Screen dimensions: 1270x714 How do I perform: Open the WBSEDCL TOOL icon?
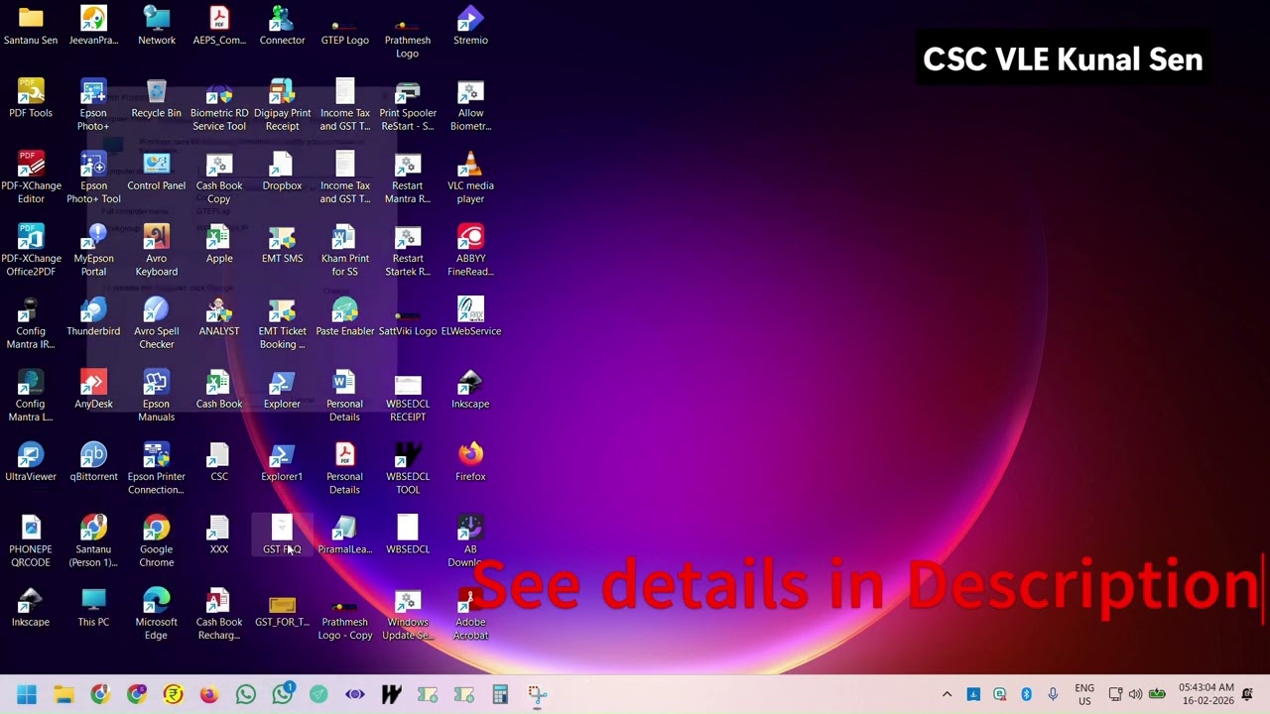408,468
